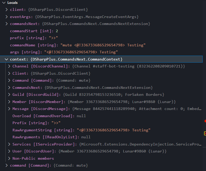Expand the Guild DiscordGuild property

click(9, 95)
